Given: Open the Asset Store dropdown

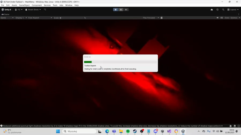Looking at the screenshot, I should (33, 10).
